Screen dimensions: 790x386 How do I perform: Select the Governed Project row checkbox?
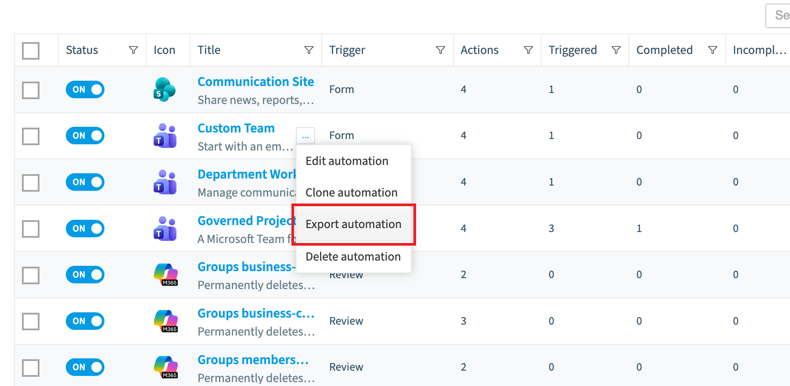(31, 229)
